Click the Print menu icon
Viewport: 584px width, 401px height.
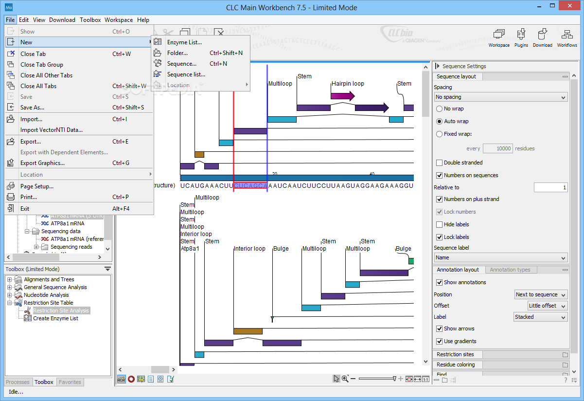click(11, 197)
